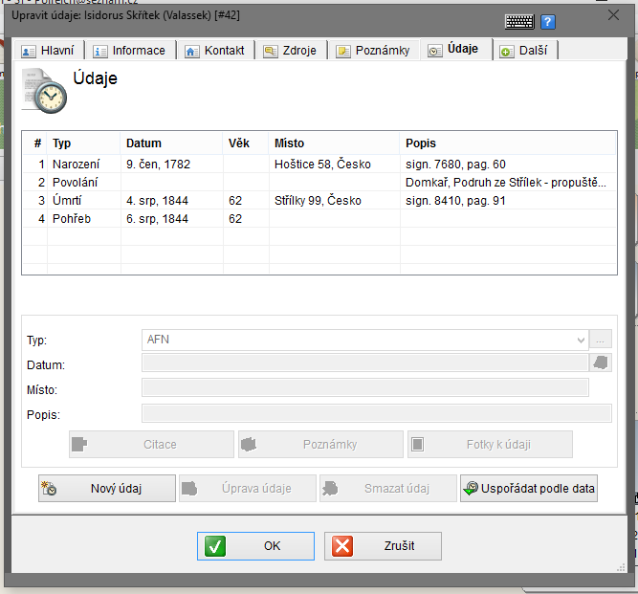
Task: Switch to the Hlavní tab
Action: 50,51
